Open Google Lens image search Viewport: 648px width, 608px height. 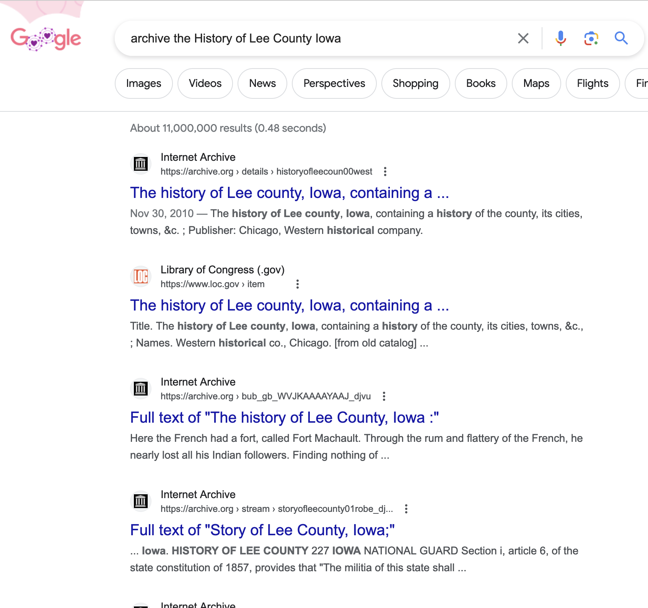pyautogui.click(x=591, y=38)
